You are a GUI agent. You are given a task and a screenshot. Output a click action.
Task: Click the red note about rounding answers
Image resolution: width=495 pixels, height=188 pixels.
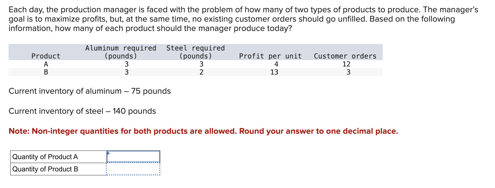203,131
